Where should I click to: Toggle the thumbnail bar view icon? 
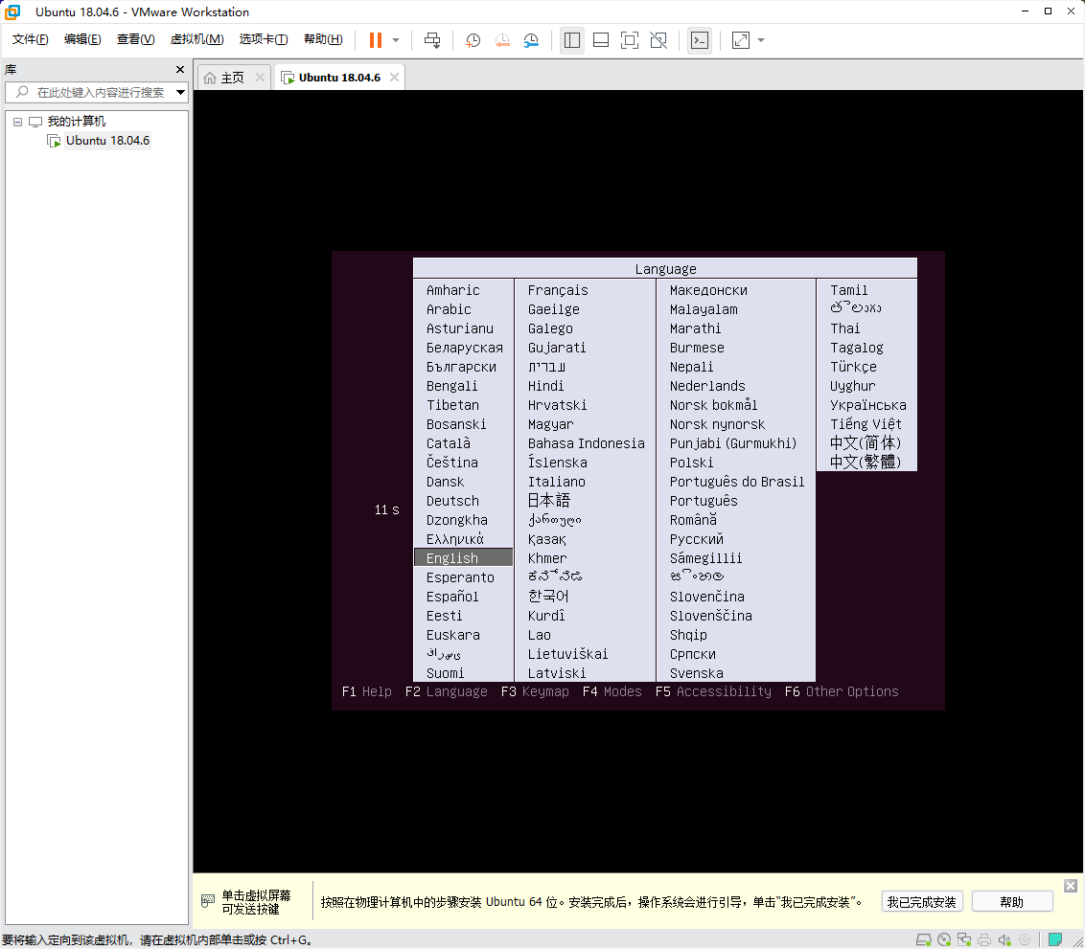coord(601,40)
